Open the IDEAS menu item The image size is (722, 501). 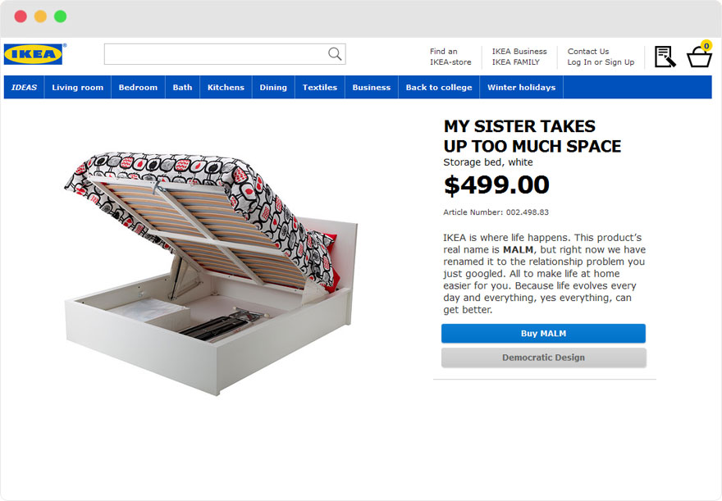[x=25, y=88]
